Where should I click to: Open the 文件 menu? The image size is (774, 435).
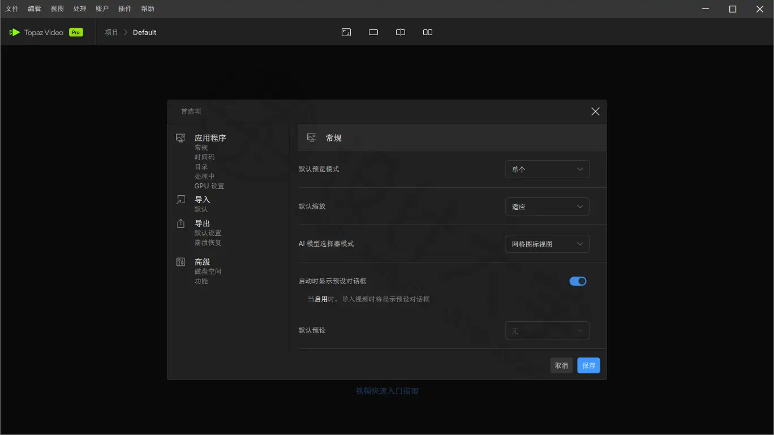tap(12, 8)
